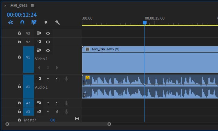
Task: Toggle A3 track targeting
Action: tap(28, 112)
